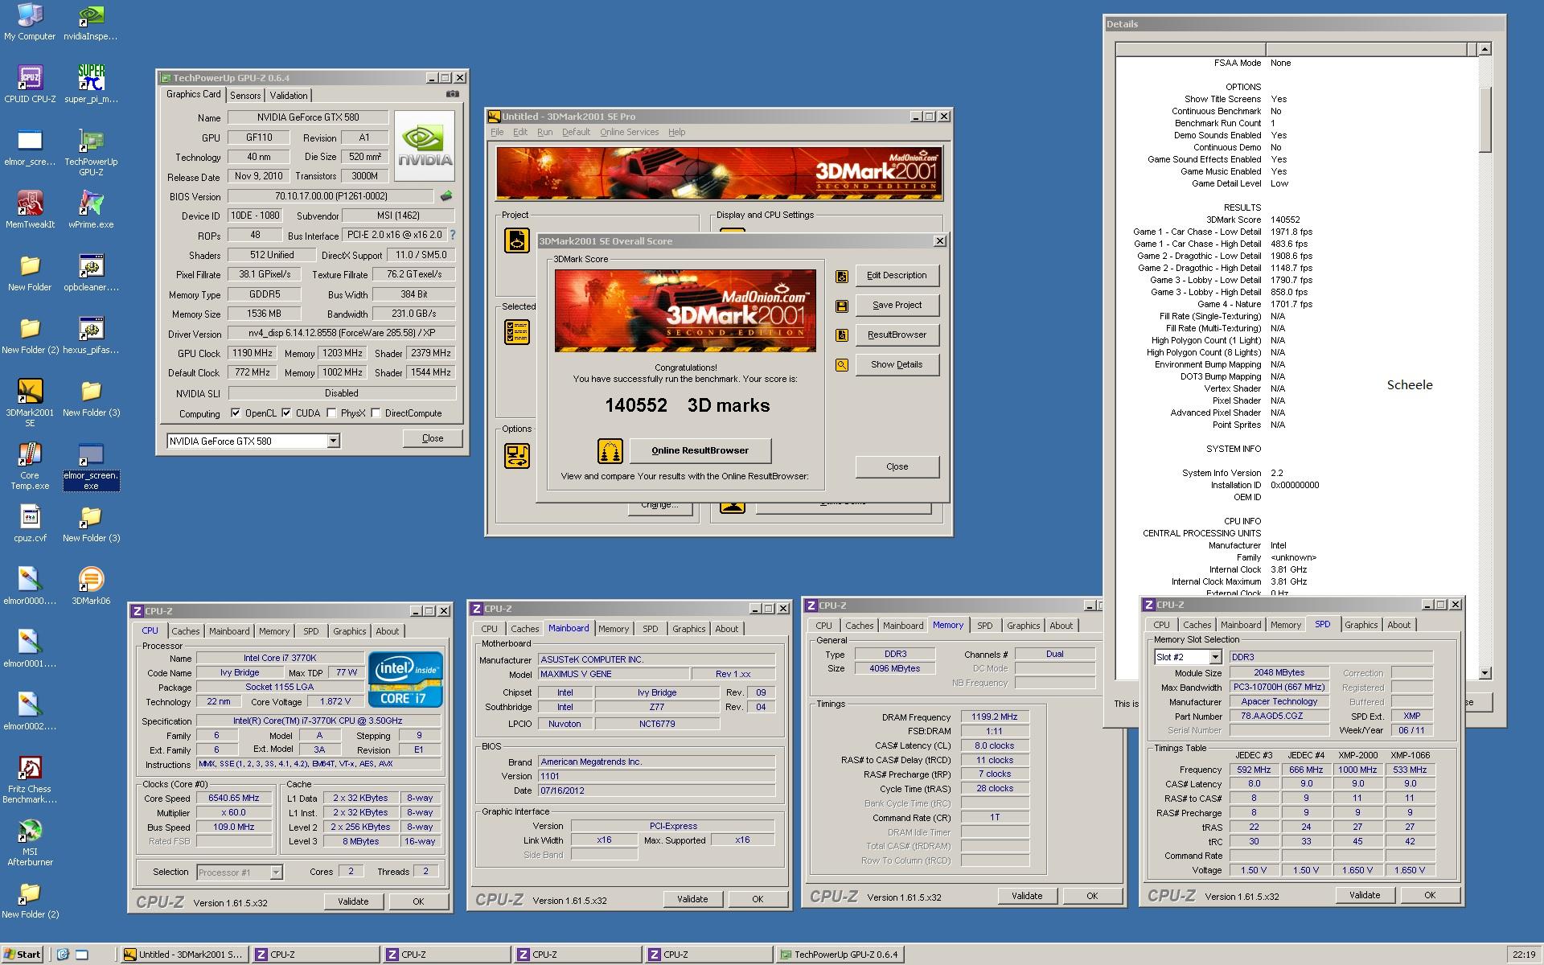Open Help menu in 3DMark2001

tap(676, 132)
